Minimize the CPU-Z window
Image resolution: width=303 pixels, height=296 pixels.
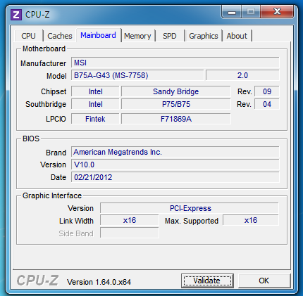coord(231,12)
